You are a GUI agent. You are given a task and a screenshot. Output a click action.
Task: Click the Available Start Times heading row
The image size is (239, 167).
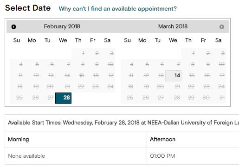pyautogui.click(x=122, y=123)
